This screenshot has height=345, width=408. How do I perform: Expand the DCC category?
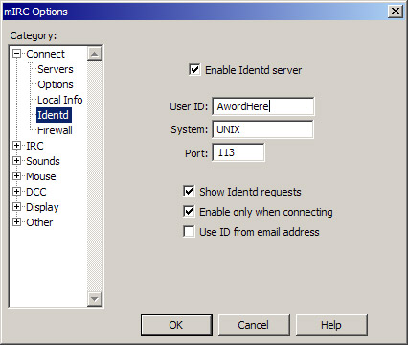(x=16, y=192)
